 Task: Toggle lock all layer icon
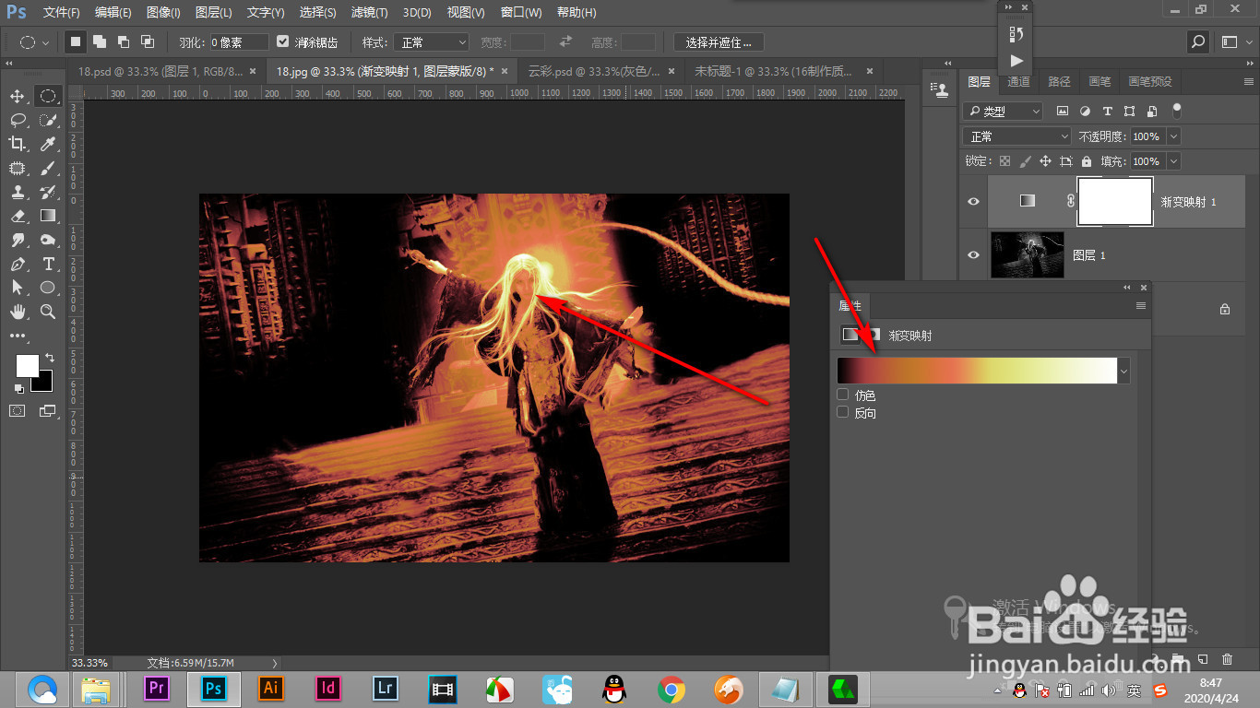[x=1087, y=160]
